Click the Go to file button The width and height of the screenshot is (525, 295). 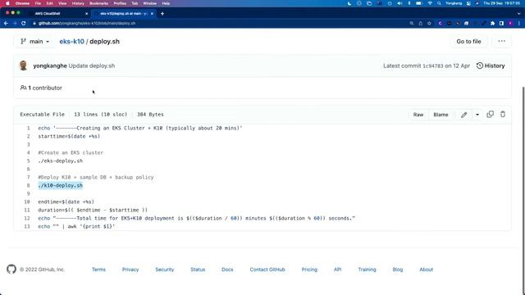click(468, 42)
